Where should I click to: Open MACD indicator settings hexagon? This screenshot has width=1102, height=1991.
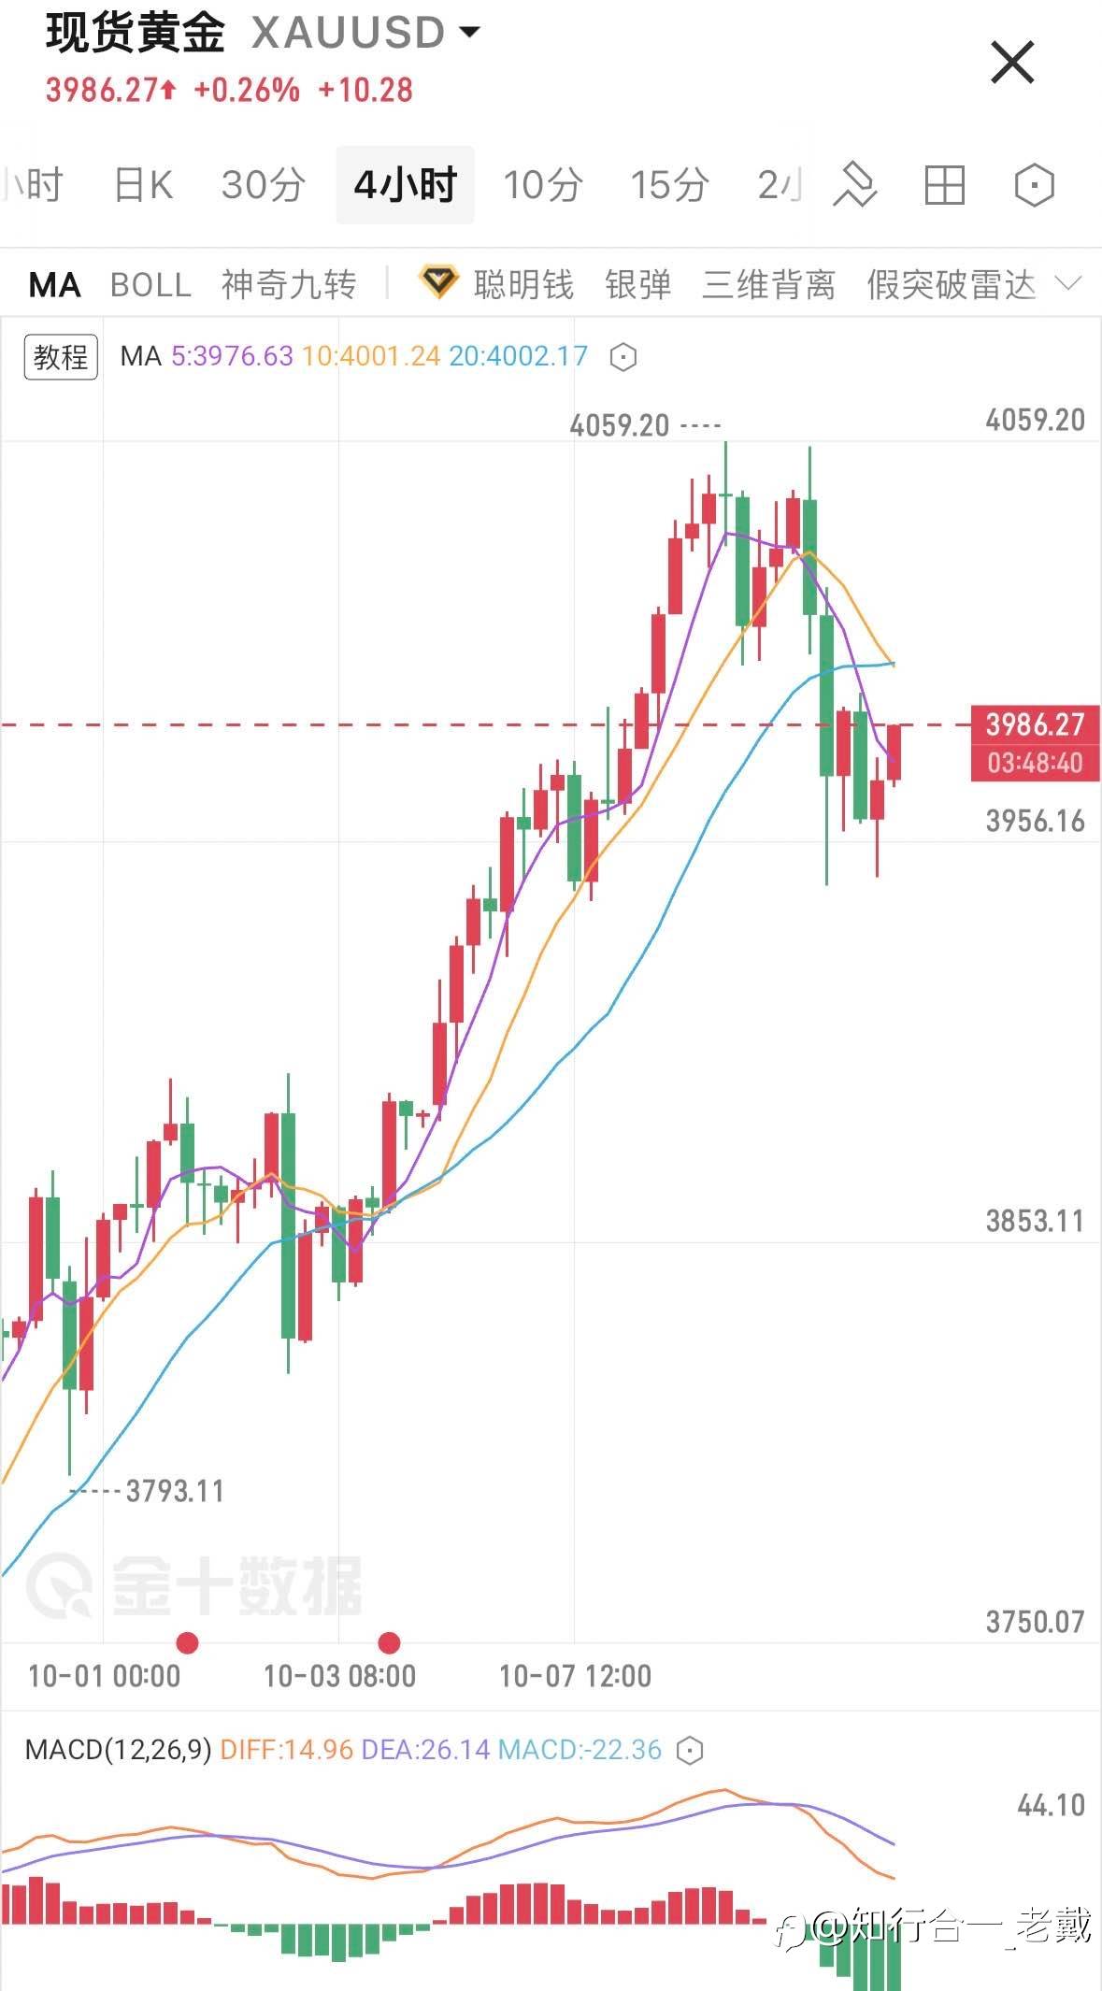coord(690,1750)
